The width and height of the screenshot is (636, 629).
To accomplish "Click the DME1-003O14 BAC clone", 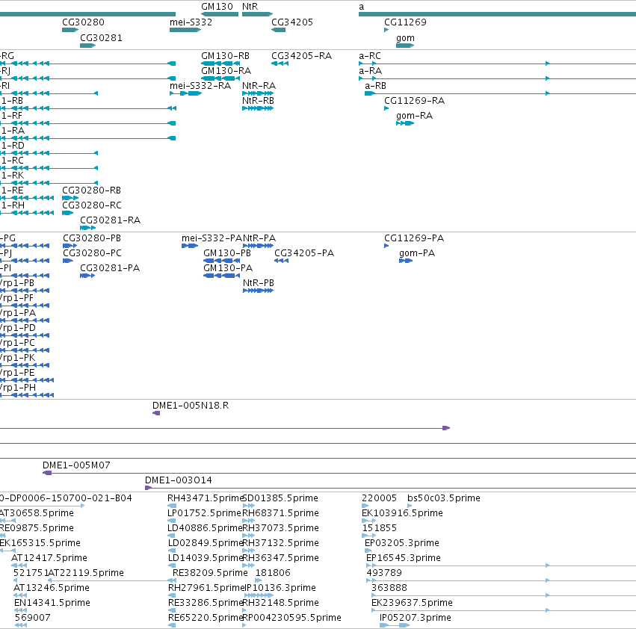I will [391, 488].
